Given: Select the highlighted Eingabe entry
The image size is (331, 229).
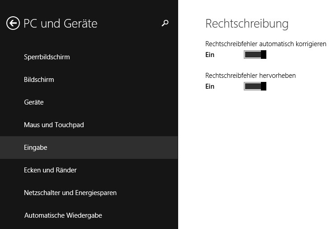Looking at the screenshot, I should click(89, 147).
